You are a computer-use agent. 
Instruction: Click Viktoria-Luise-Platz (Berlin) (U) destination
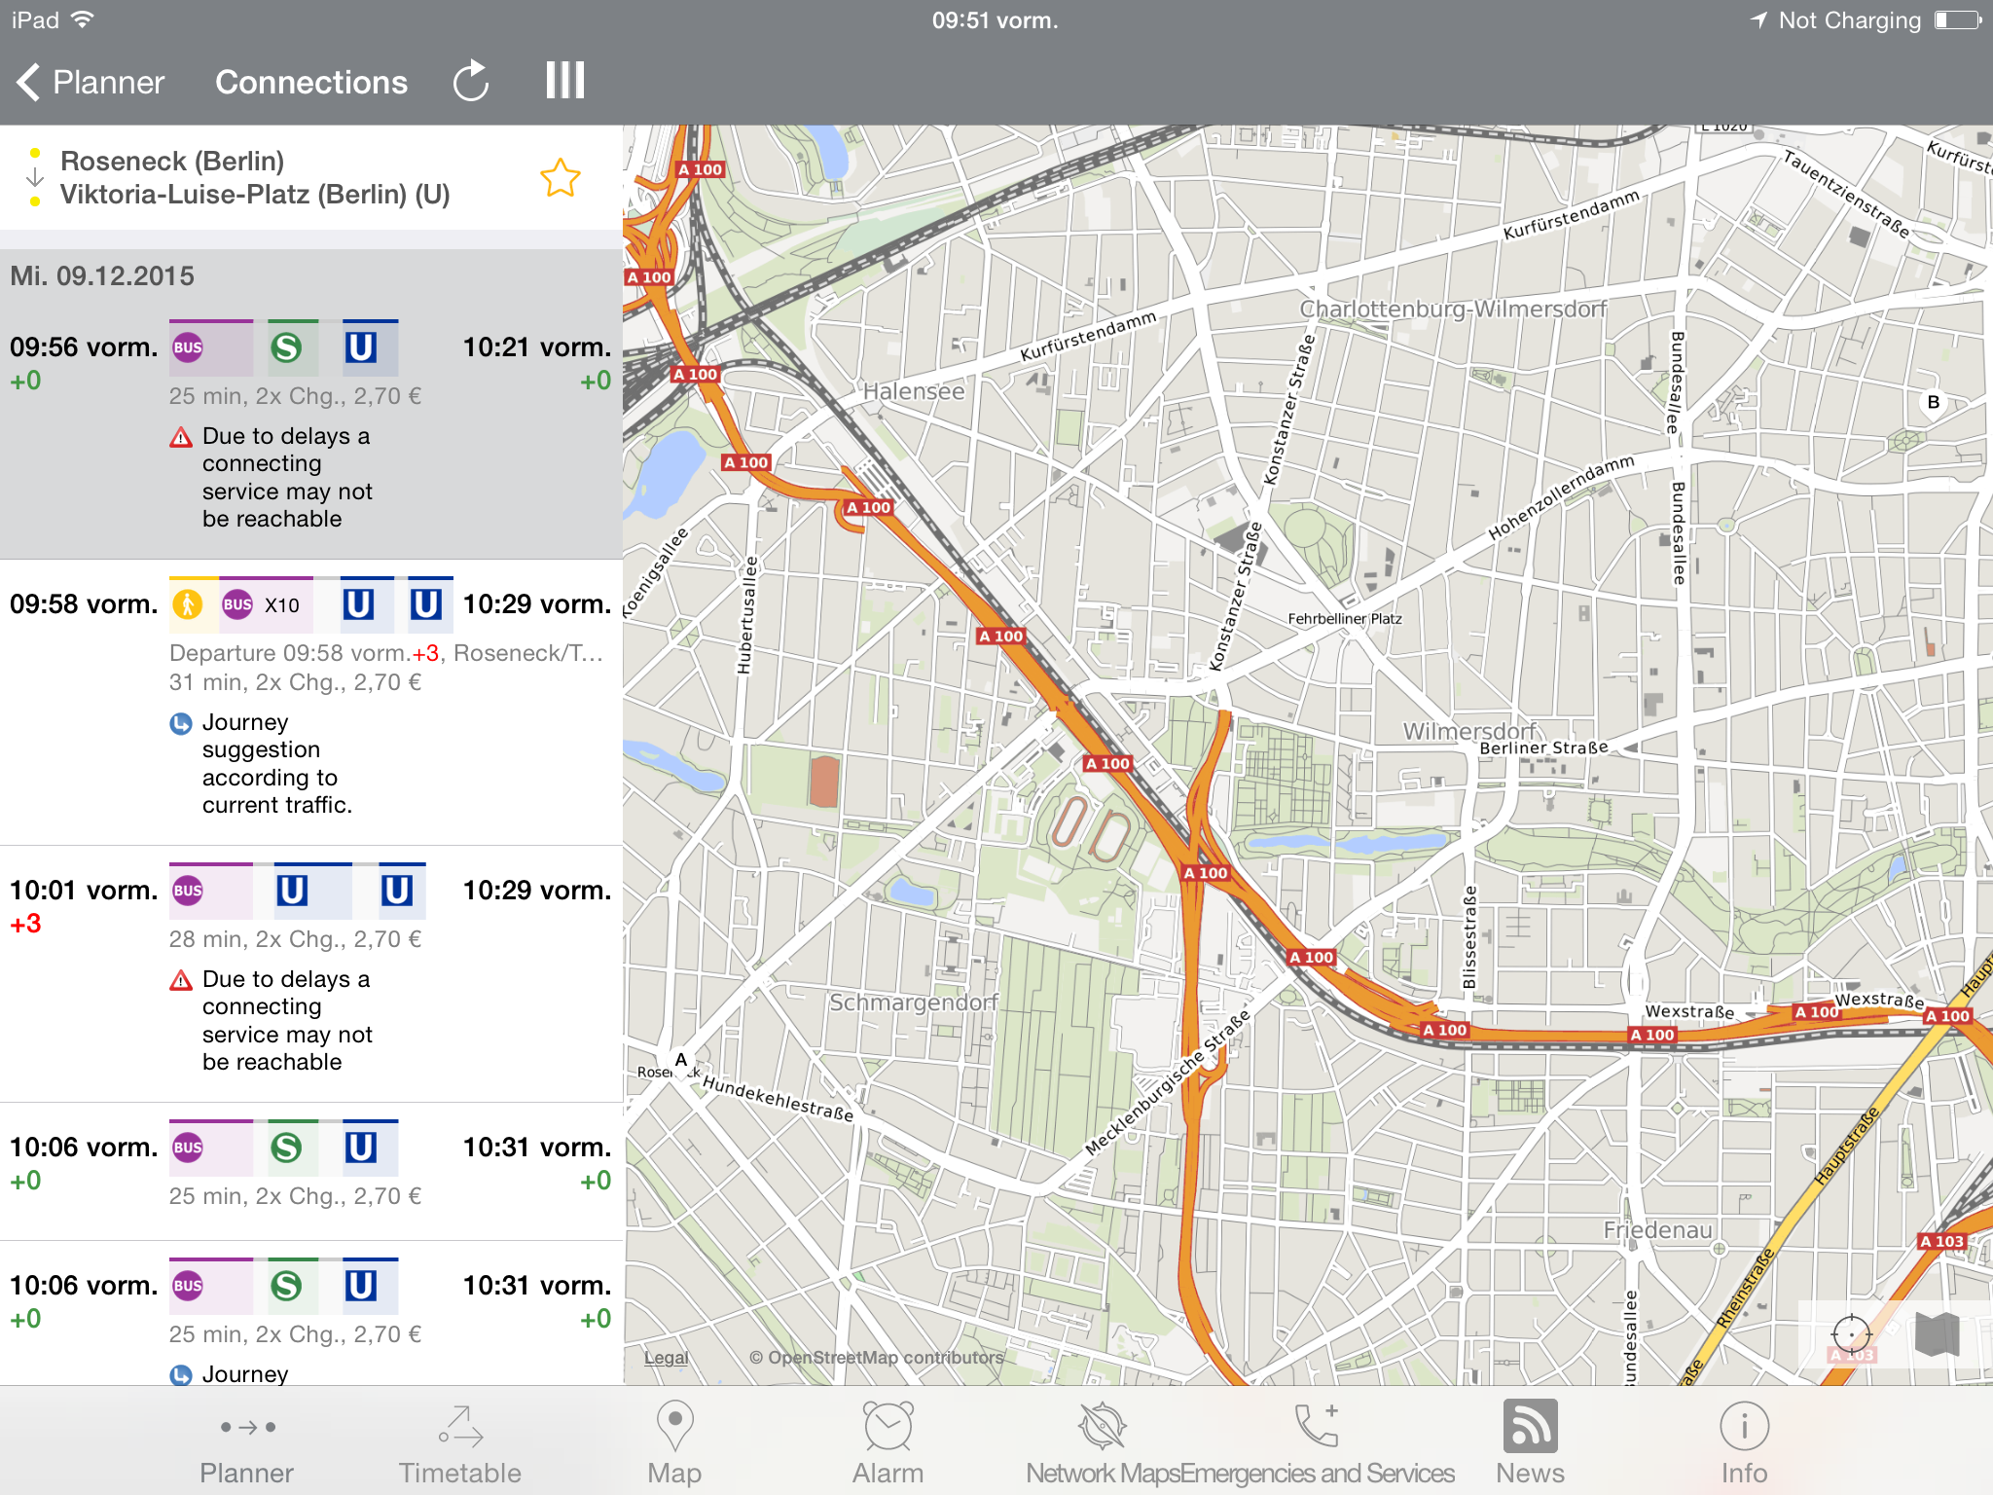coord(255,195)
